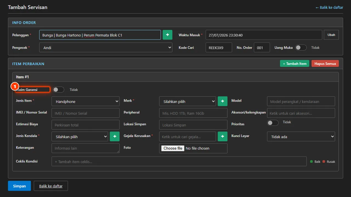The width and height of the screenshot is (351, 197).
Task: Focus the Pelanggan input field
Action: (100, 35)
